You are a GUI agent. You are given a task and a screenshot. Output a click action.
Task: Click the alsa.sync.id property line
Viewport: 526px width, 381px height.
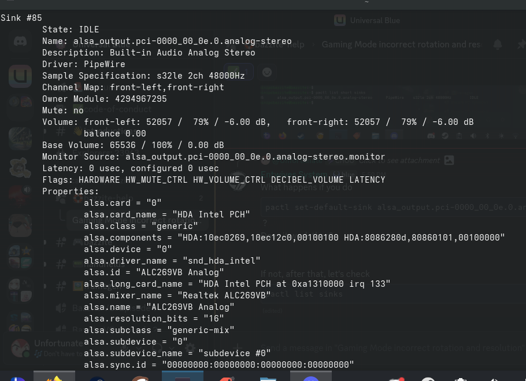pos(218,365)
